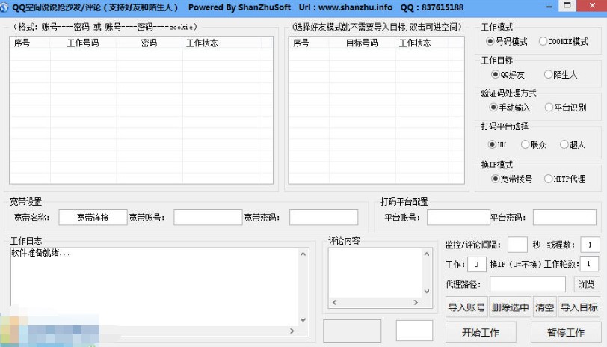Browse for proxy path with 浏览
607x347 pixels.
(x=587, y=284)
